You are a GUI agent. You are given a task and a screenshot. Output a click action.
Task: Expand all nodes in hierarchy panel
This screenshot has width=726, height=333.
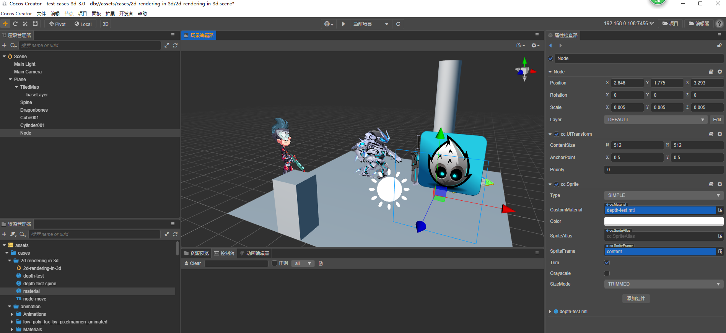(167, 45)
